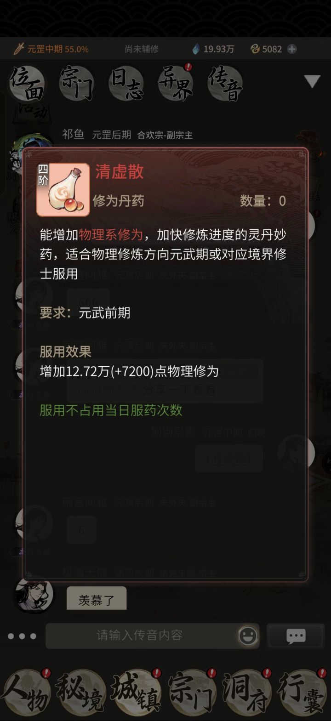Collapse top menu with white triangle arrow
The image size is (331, 721).
(x=312, y=82)
